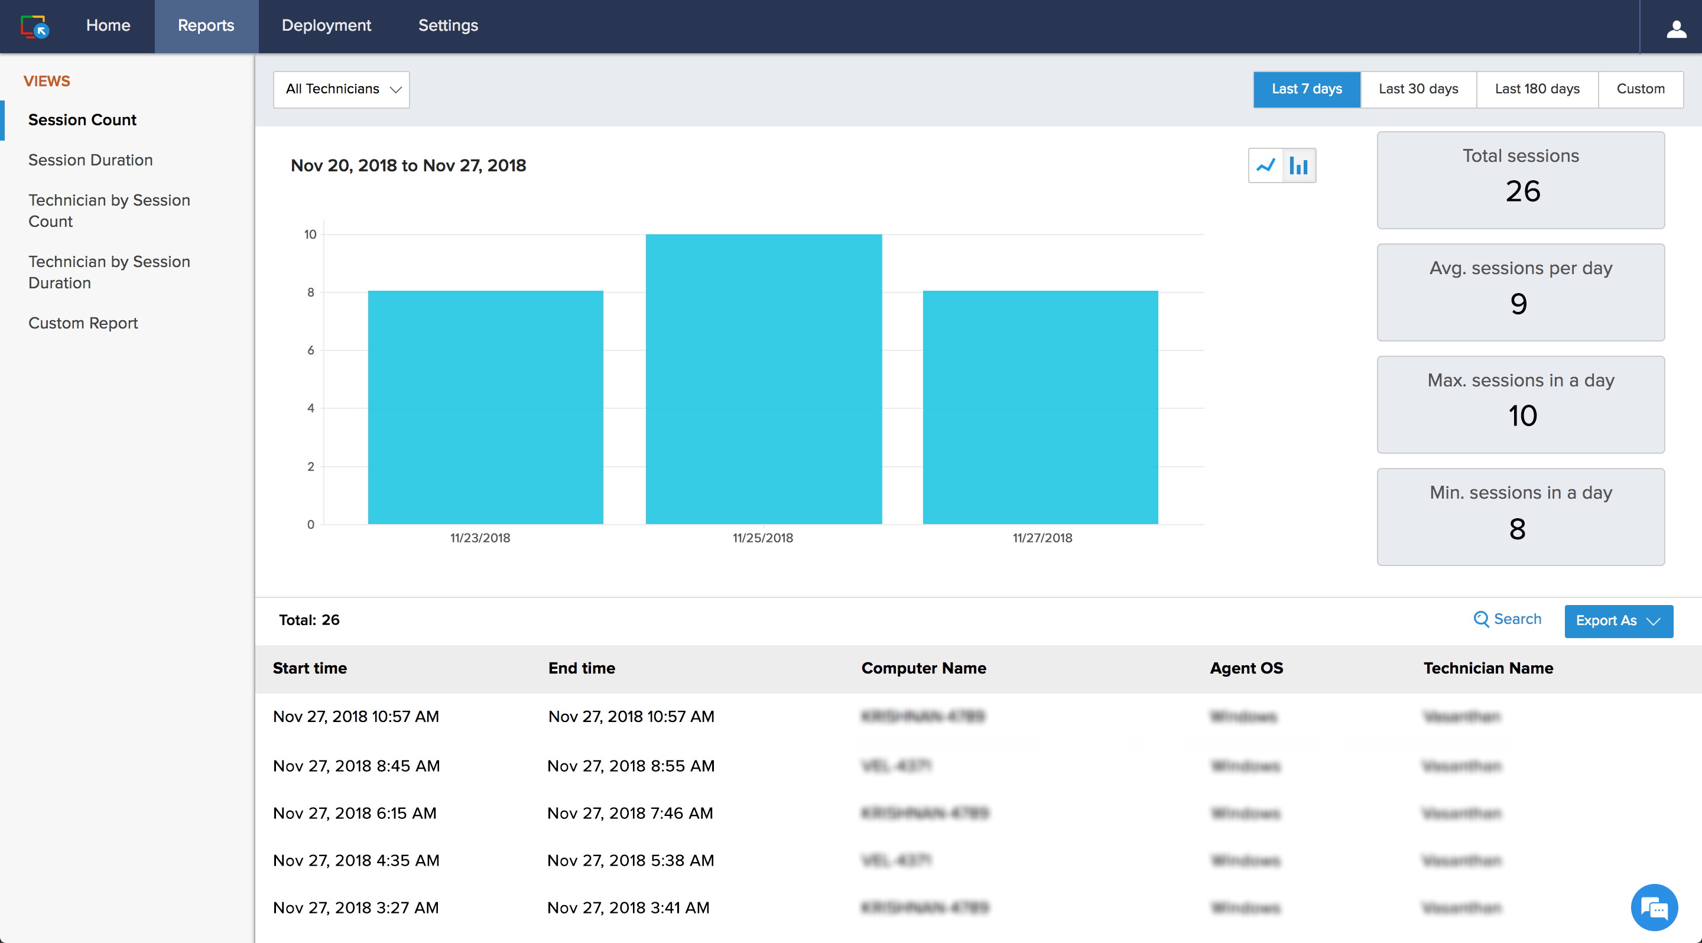
Task: Go to the Deployment tab
Action: coord(326,26)
